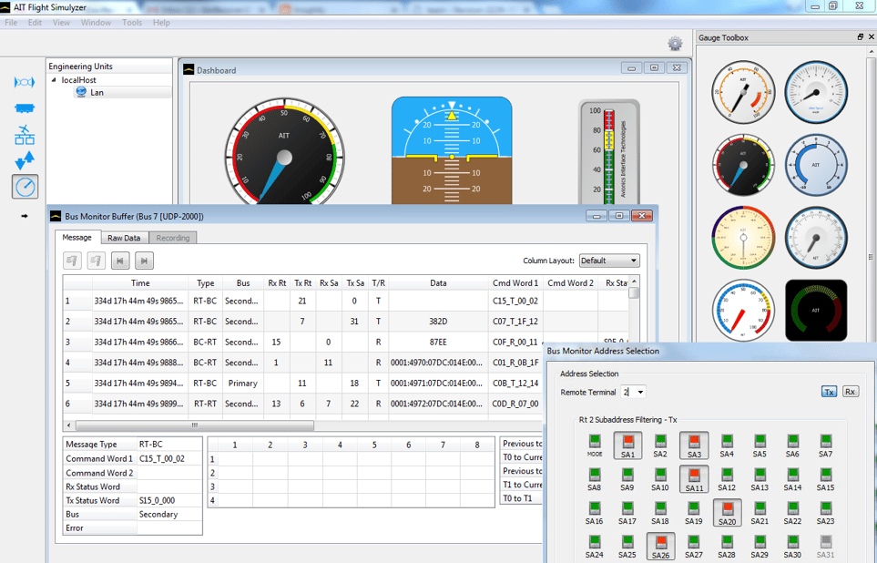Click the settings gear above the Dashboard
The height and width of the screenshot is (563, 877).
pos(674,43)
